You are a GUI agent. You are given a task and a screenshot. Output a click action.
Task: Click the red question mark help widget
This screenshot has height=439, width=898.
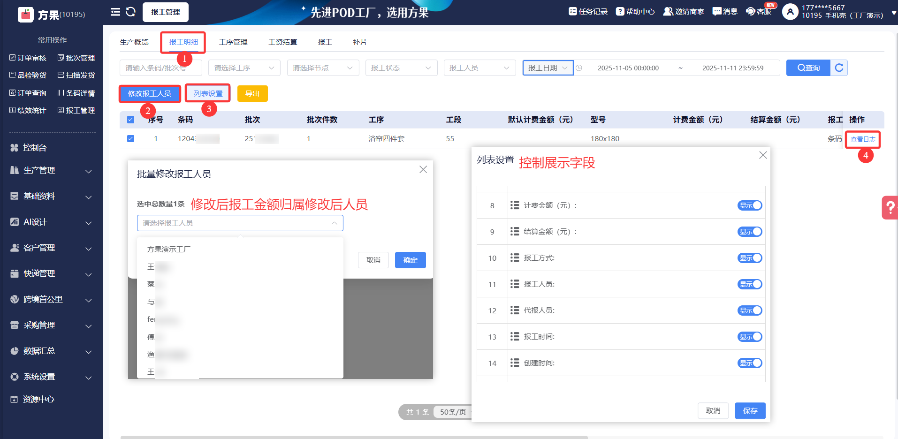click(890, 207)
